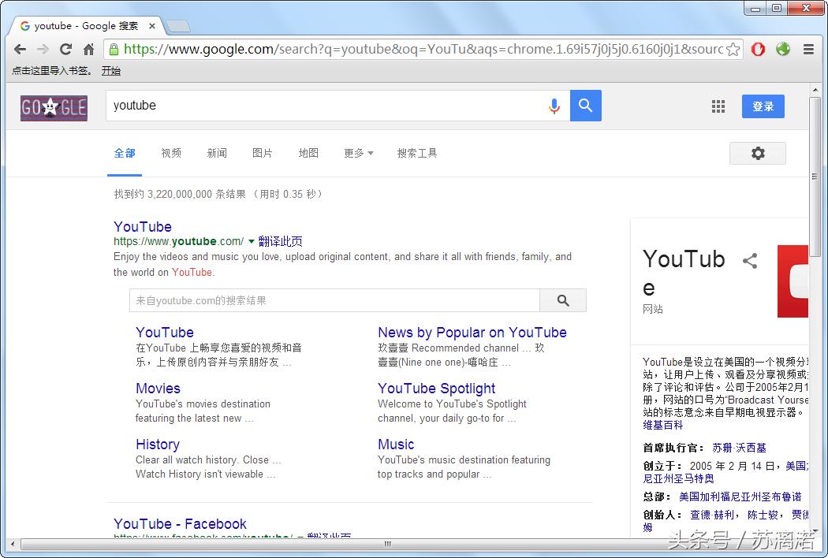828x558 pixels.
Task: Click the blue Google search magnifier button
Action: [585, 106]
